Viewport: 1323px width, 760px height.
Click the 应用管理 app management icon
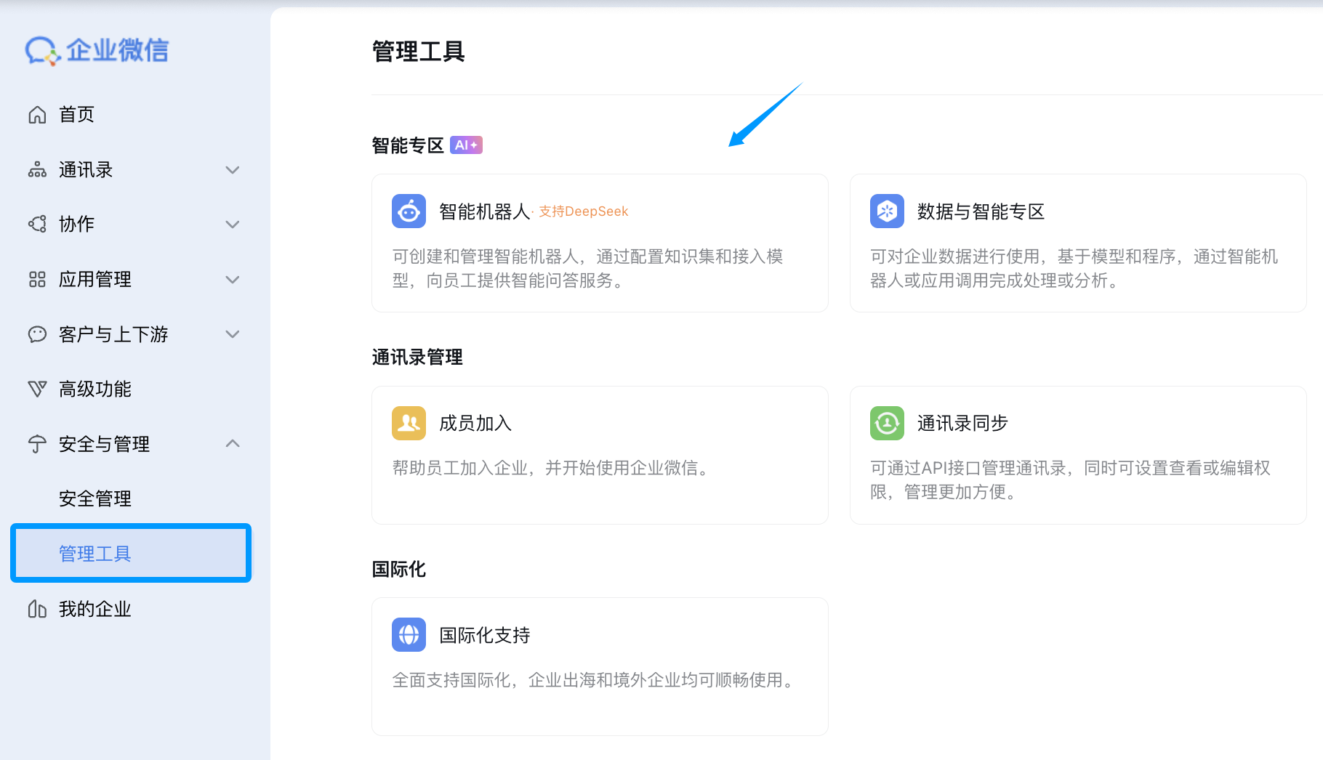[36, 279]
